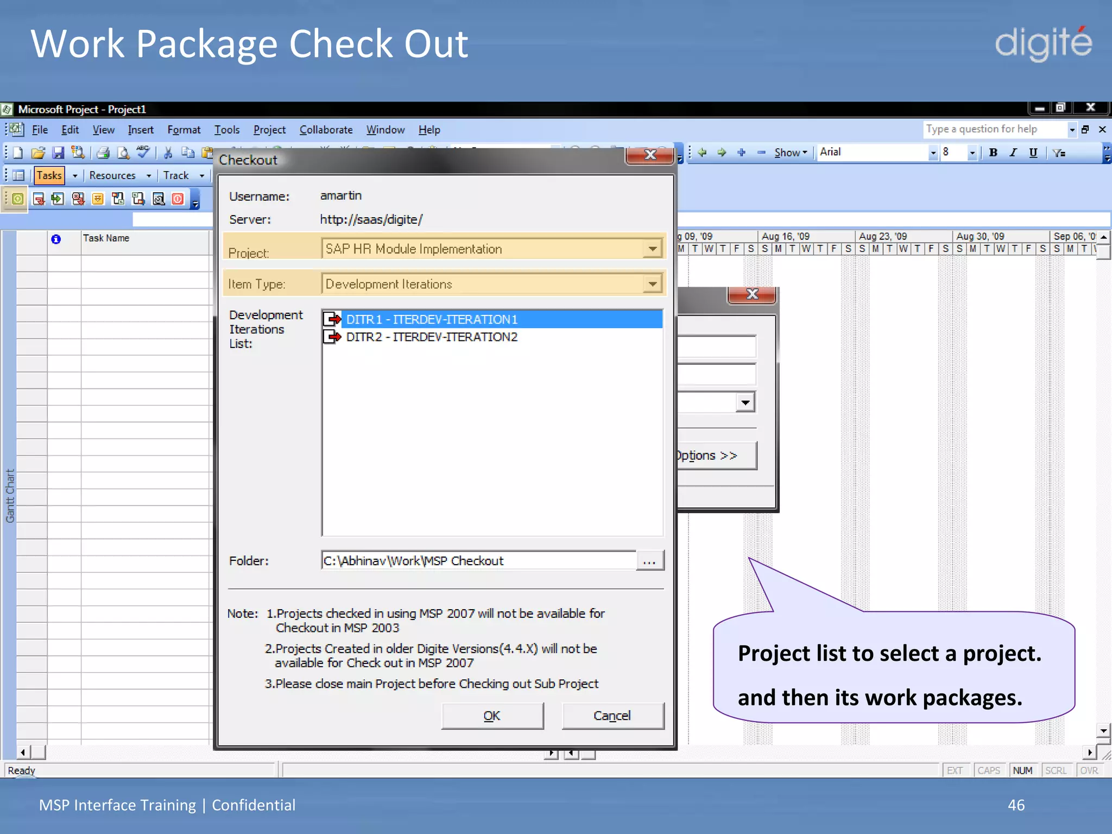Run the ABC spelling check icon

click(143, 152)
